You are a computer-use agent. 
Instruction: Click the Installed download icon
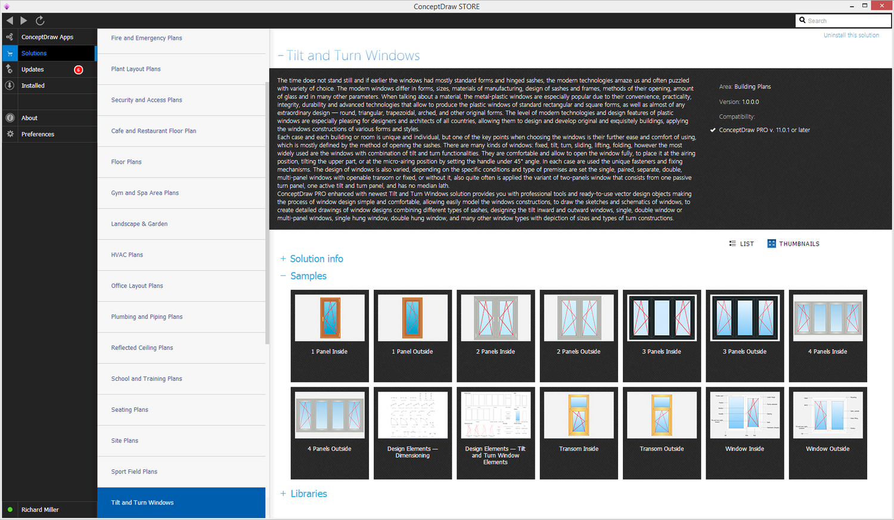point(10,86)
